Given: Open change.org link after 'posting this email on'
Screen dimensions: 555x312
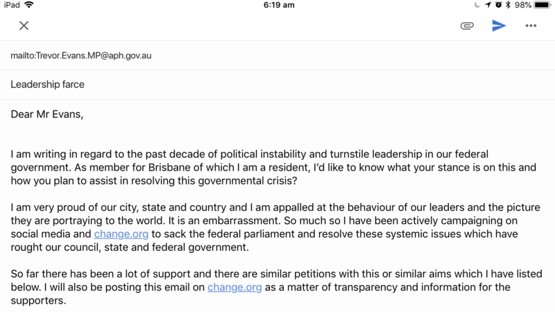Looking at the screenshot, I should (x=234, y=287).
